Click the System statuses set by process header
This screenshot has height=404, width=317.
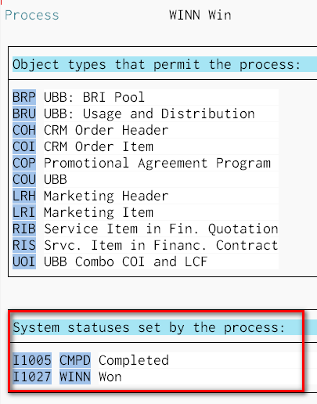pyautogui.click(x=149, y=327)
